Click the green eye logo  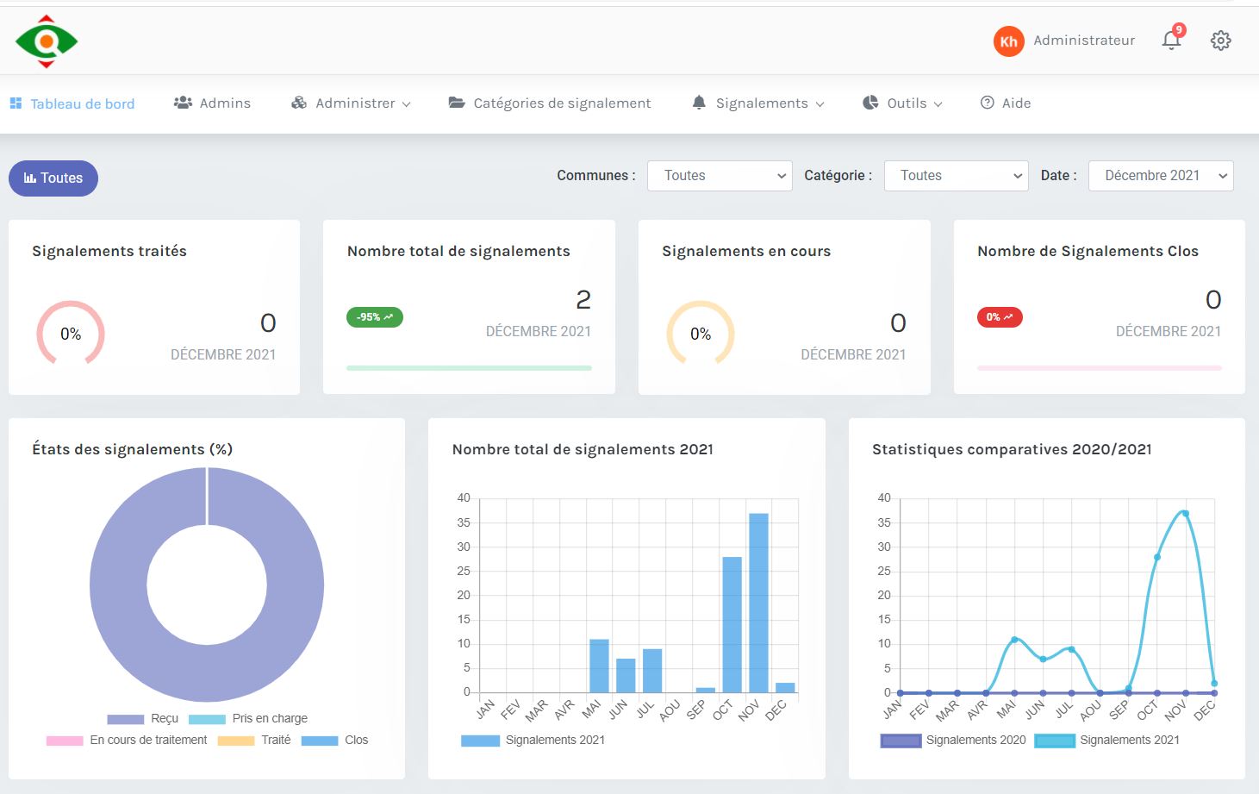point(47,41)
